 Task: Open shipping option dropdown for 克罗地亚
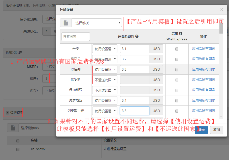coord(105,100)
